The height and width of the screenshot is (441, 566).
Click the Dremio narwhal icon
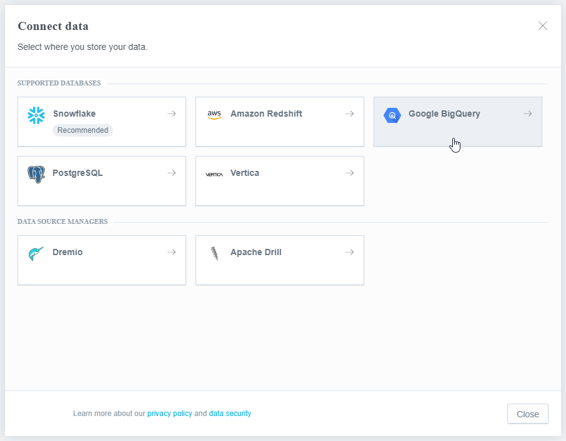36,254
